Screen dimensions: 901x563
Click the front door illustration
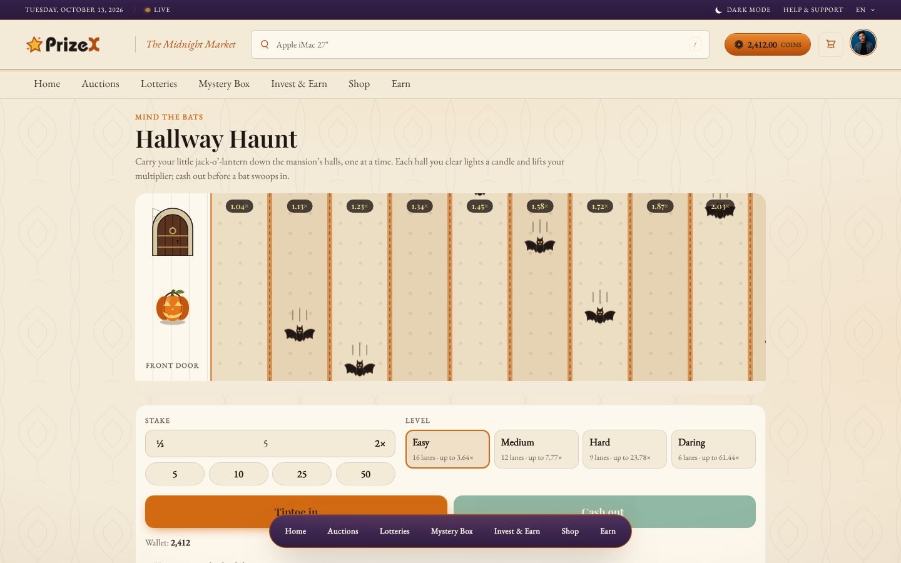173,231
